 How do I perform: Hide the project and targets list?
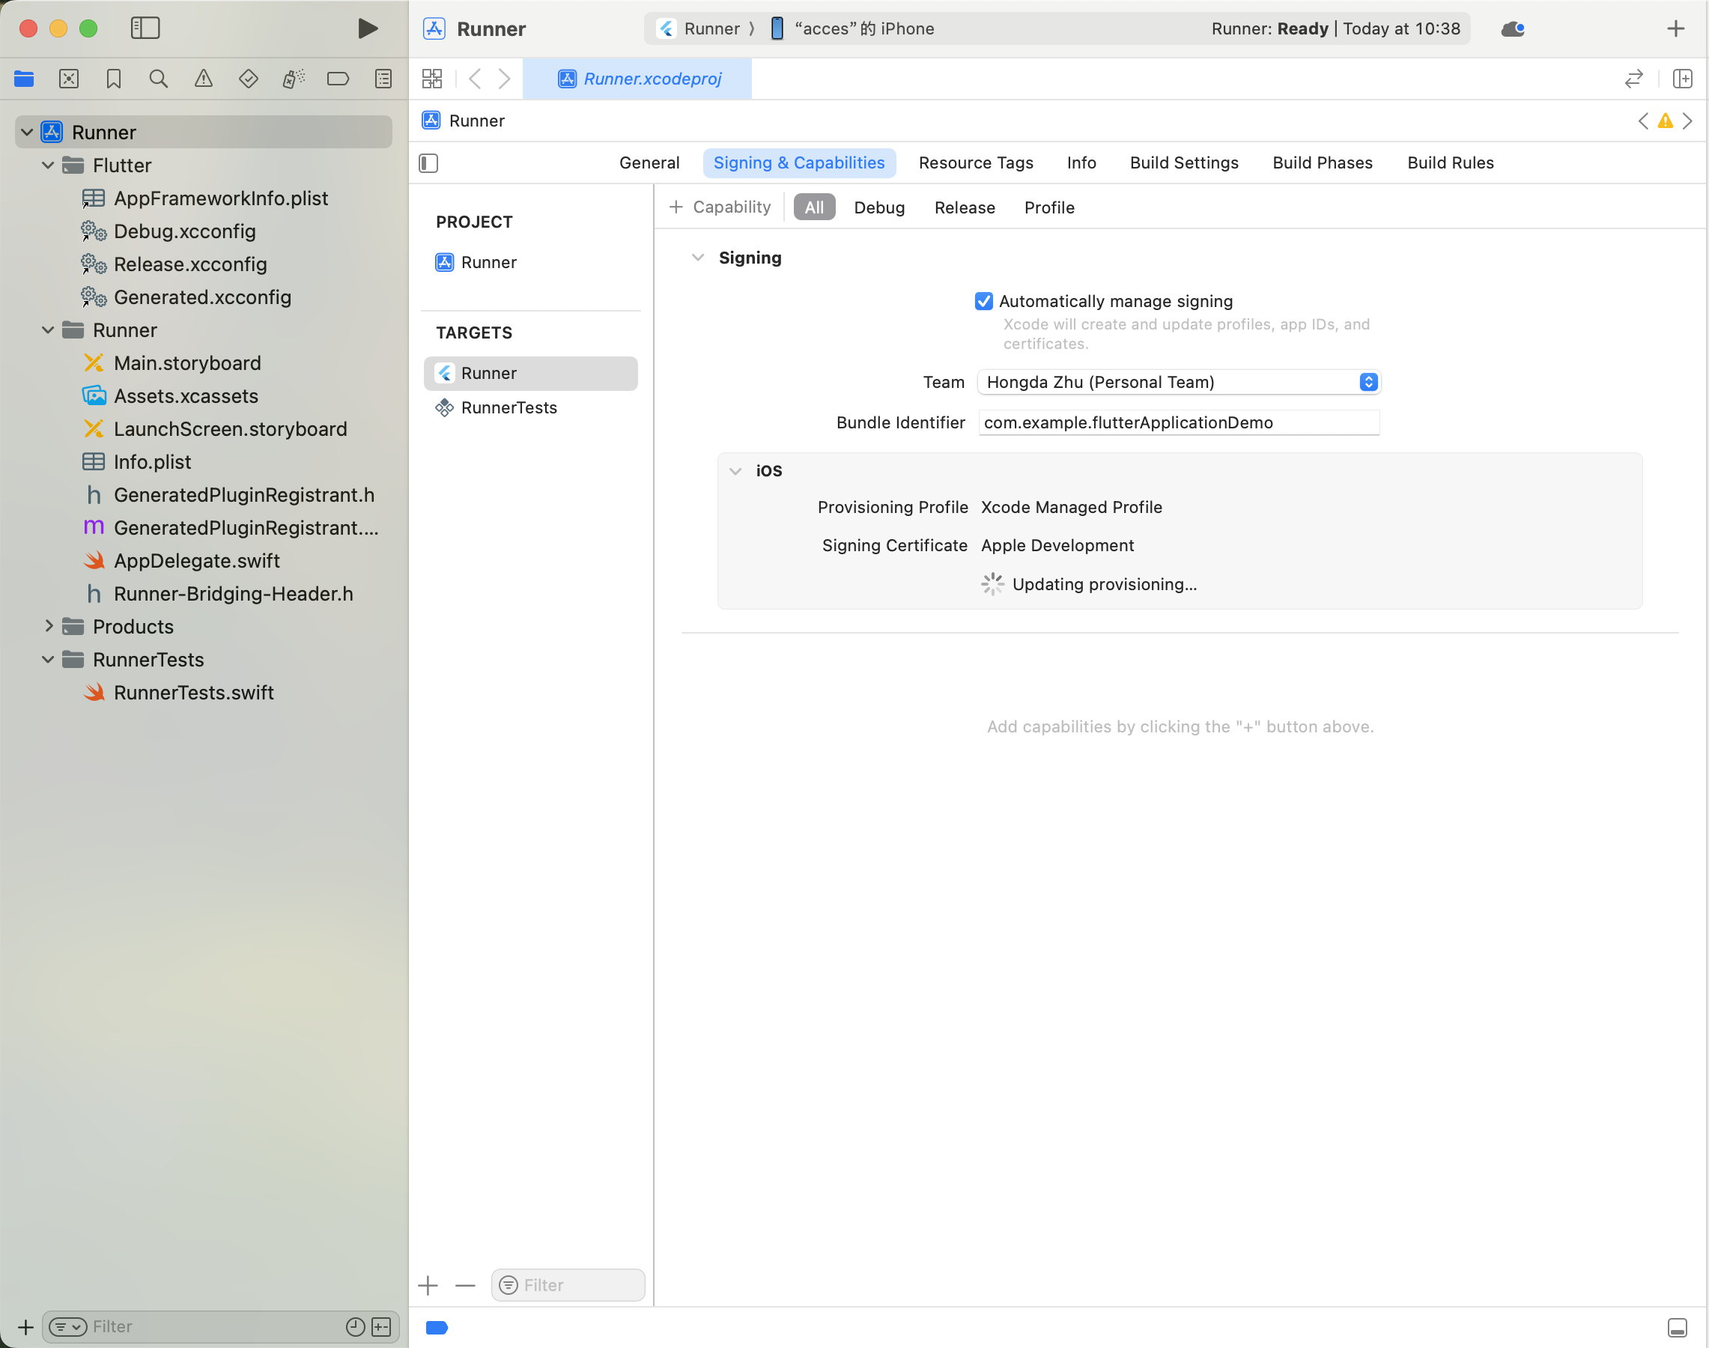(428, 163)
